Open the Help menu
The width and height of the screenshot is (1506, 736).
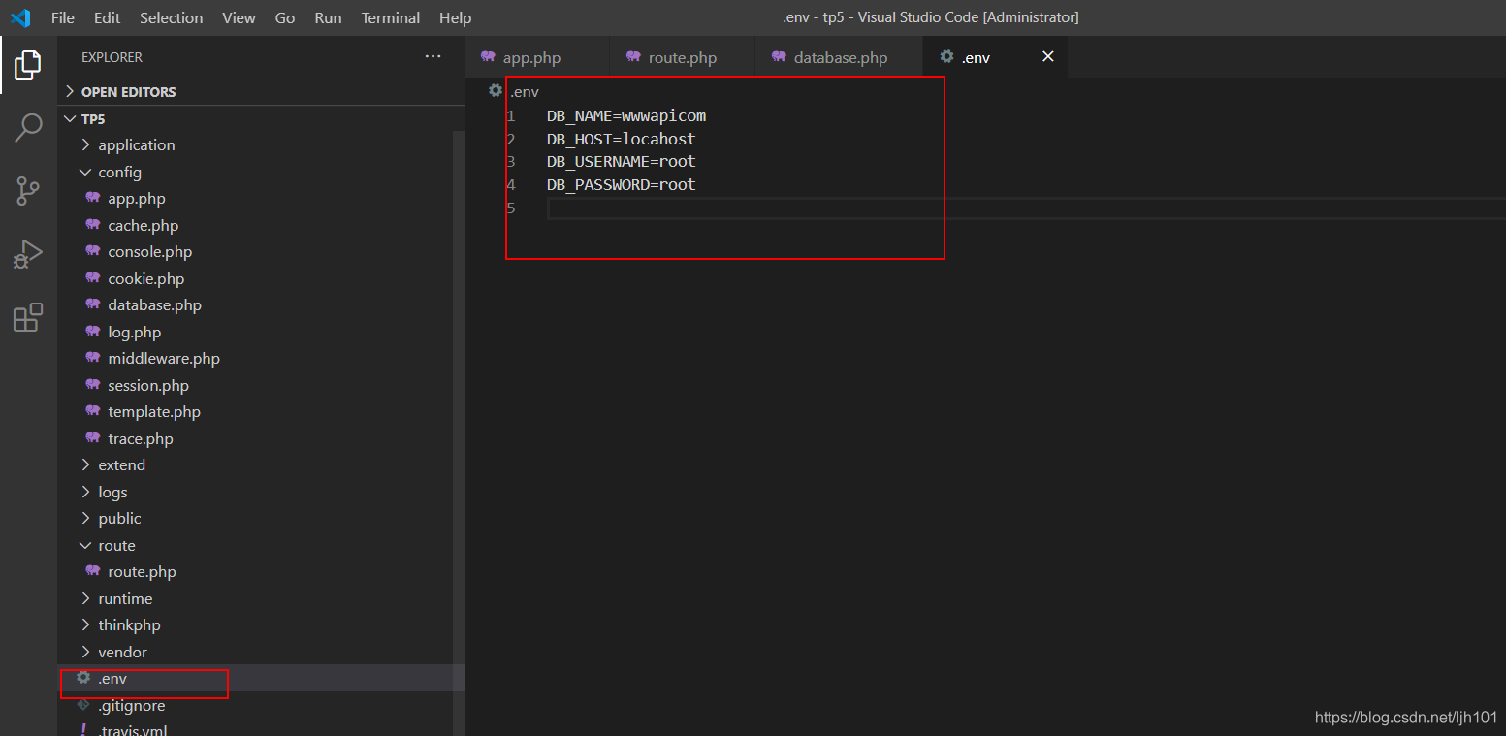tap(455, 17)
